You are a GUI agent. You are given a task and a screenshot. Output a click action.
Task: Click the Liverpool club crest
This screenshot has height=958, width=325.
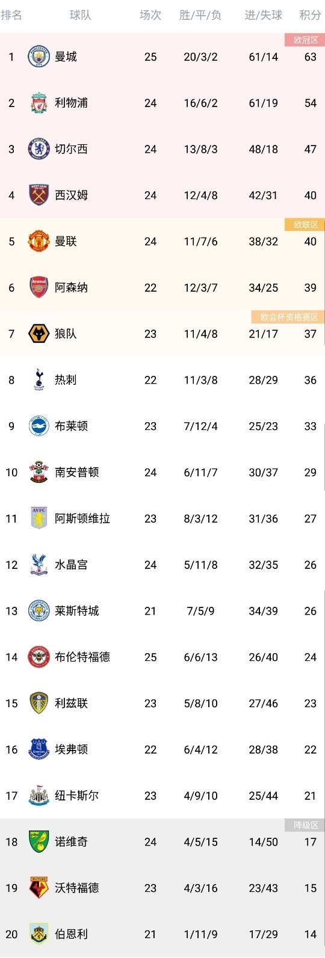pos(39,103)
